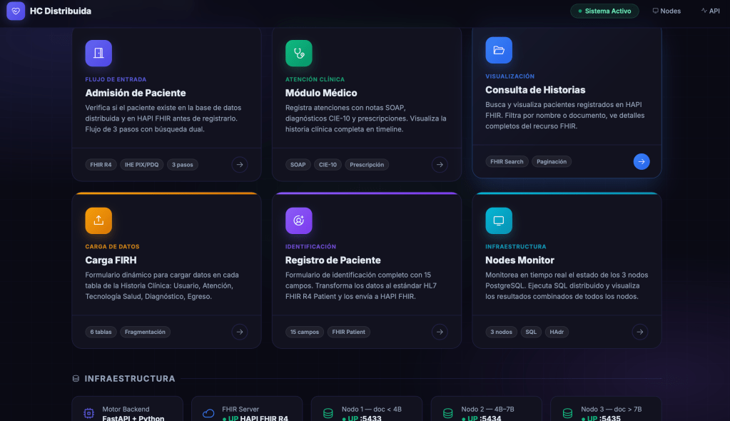Image resolution: width=730 pixels, height=421 pixels.
Task: Click the HC Distribuida heart logo icon
Action: pos(16,11)
